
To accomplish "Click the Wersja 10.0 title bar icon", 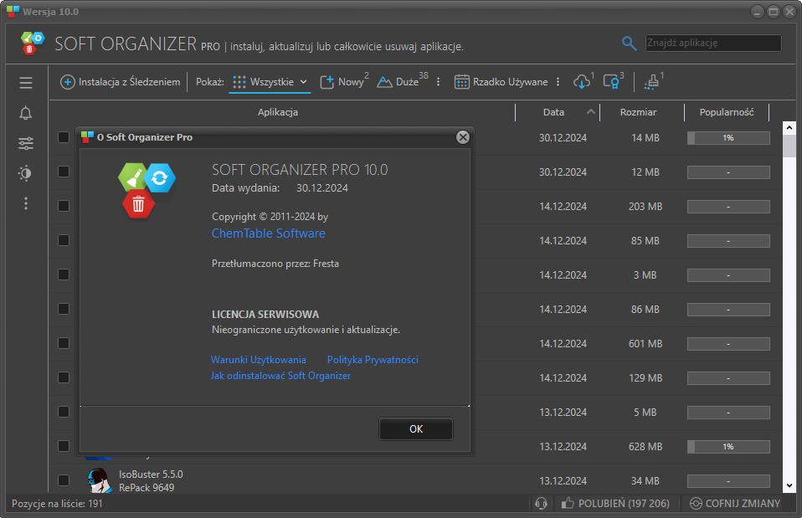I will (x=13, y=11).
